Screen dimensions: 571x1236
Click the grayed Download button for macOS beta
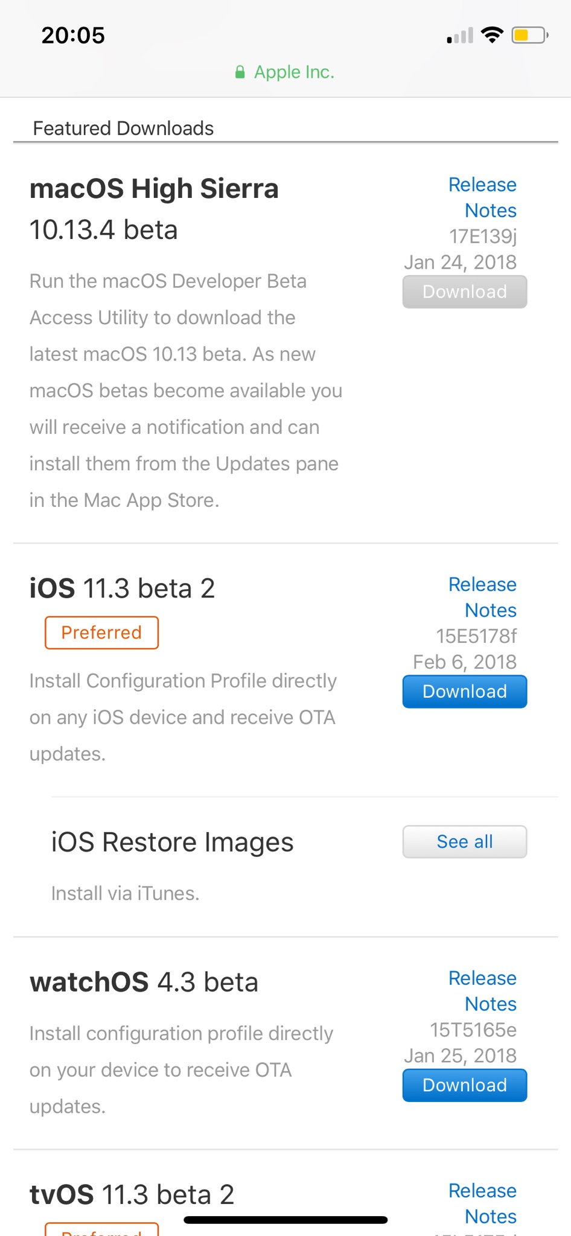pyautogui.click(x=465, y=292)
